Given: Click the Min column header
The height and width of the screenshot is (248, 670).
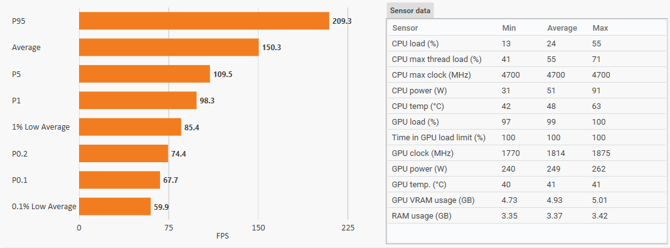Looking at the screenshot, I should point(509,28).
